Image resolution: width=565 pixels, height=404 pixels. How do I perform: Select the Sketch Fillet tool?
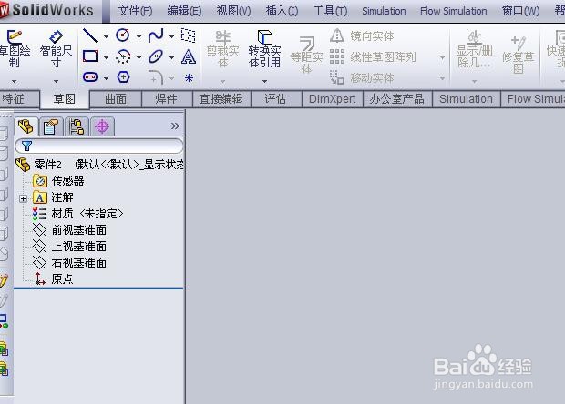coord(156,77)
